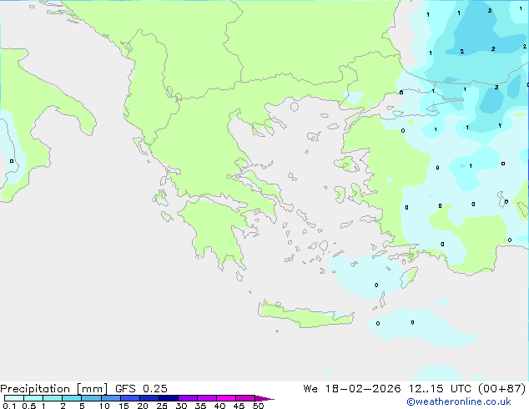Click the 25–30 mm dark blue legend swatch
The height and width of the screenshot is (409, 529).
tap(169, 398)
